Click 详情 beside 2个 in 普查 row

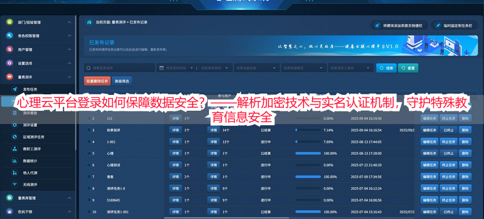click(x=175, y=177)
